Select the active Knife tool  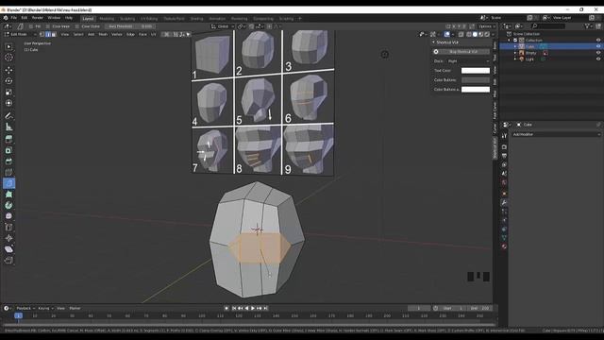pyautogui.click(x=8, y=183)
